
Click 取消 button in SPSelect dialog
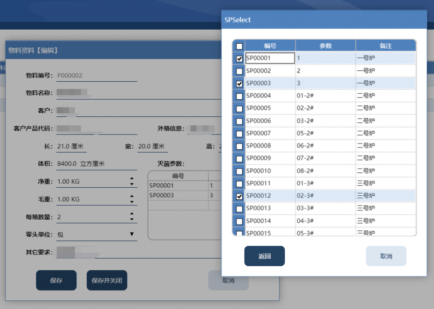click(386, 256)
